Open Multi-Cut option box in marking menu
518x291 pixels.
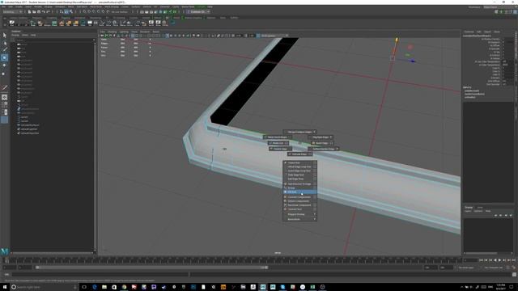tap(287, 143)
